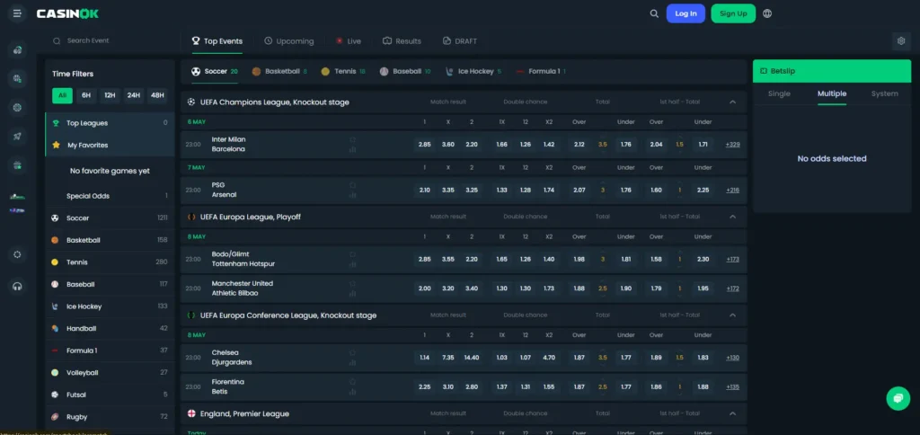The height and width of the screenshot is (435, 920).
Task: Click the Ice Hockey icon in the sports list
Action: 55,306
